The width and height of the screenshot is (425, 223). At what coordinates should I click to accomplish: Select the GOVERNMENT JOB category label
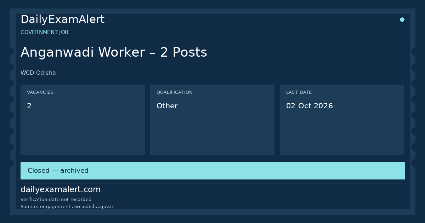coord(44,32)
